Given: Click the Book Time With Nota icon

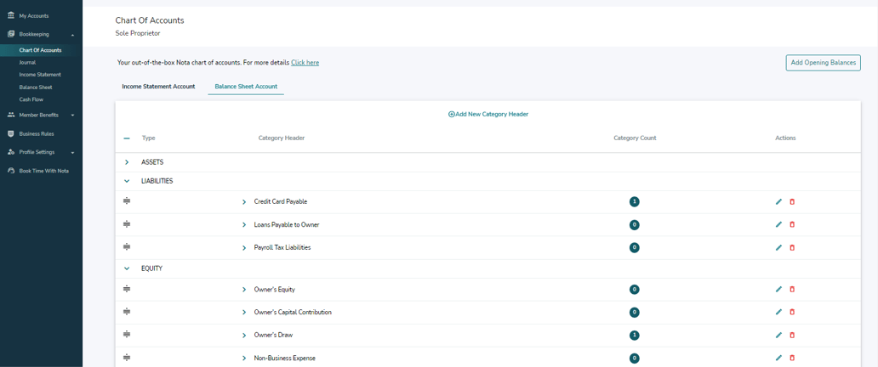Looking at the screenshot, I should [11, 171].
